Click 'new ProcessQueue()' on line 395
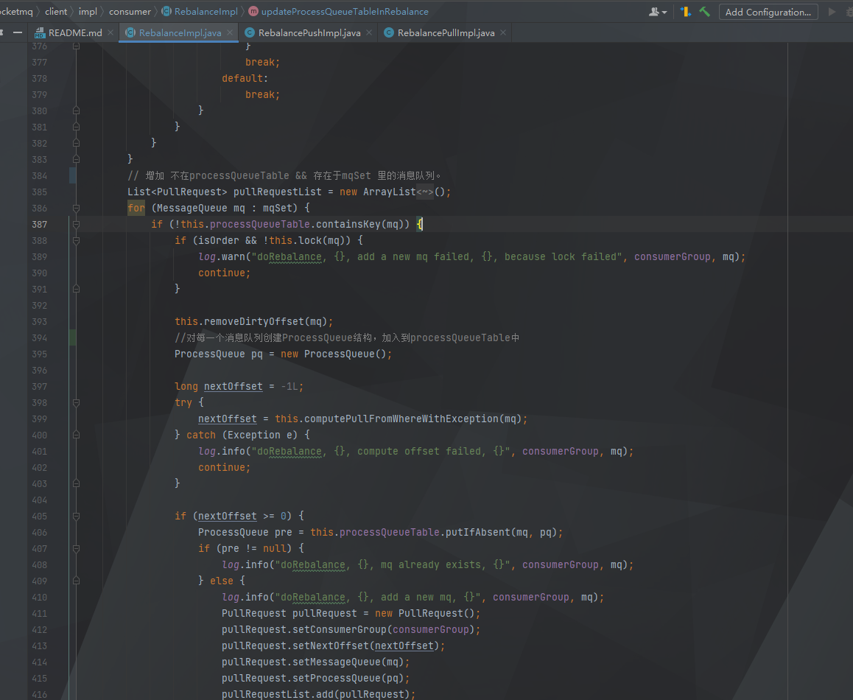Image resolution: width=853 pixels, height=700 pixels. pyautogui.click(x=334, y=354)
